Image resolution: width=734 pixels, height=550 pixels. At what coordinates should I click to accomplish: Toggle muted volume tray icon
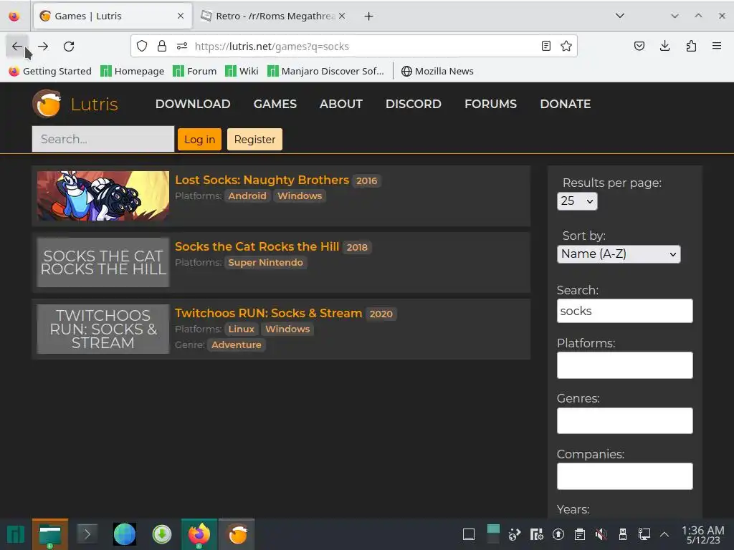coord(601,534)
